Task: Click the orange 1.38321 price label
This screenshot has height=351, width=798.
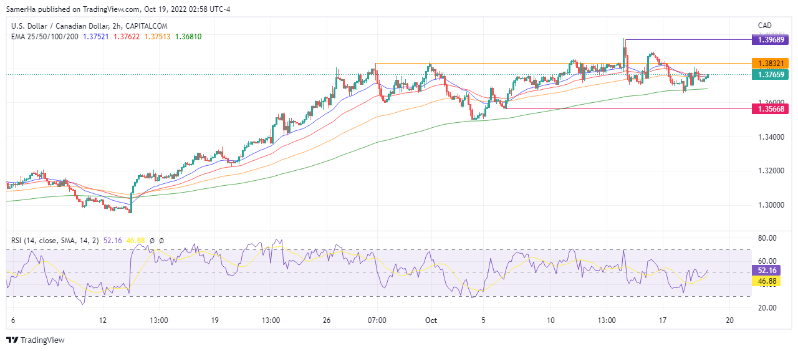Action: tap(772, 64)
